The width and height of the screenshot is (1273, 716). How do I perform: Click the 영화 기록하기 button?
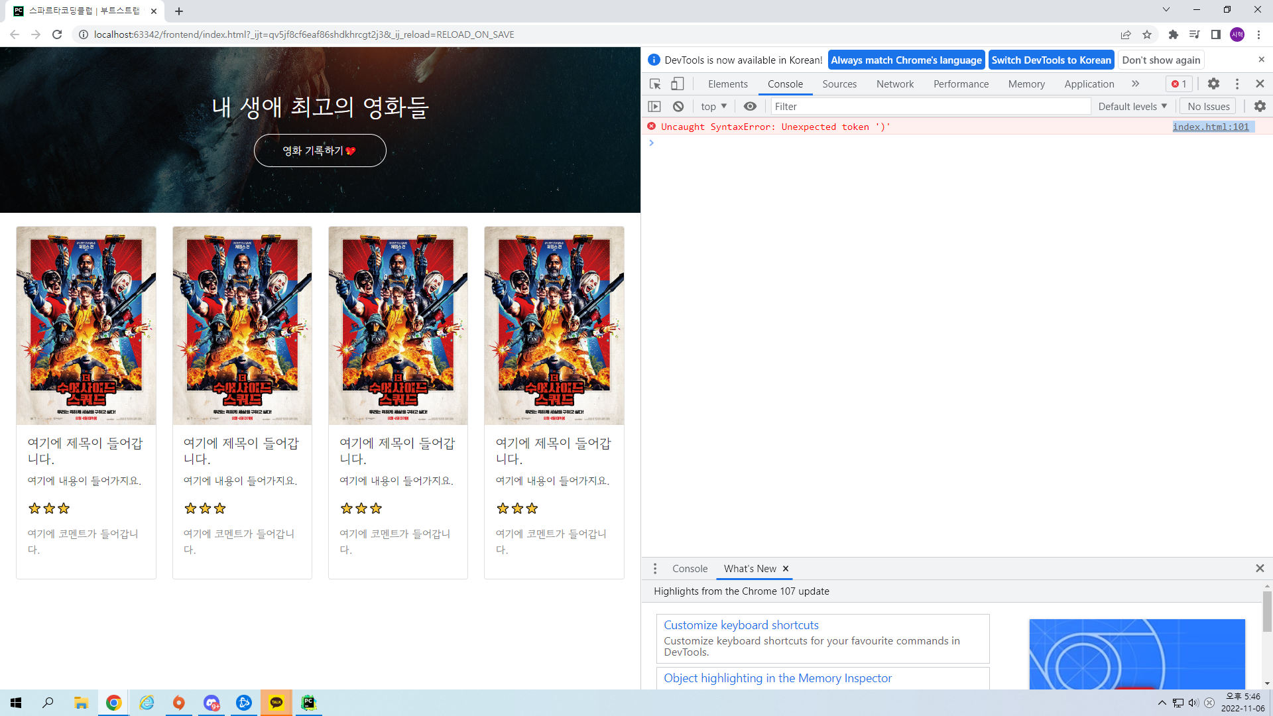[320, 150]
